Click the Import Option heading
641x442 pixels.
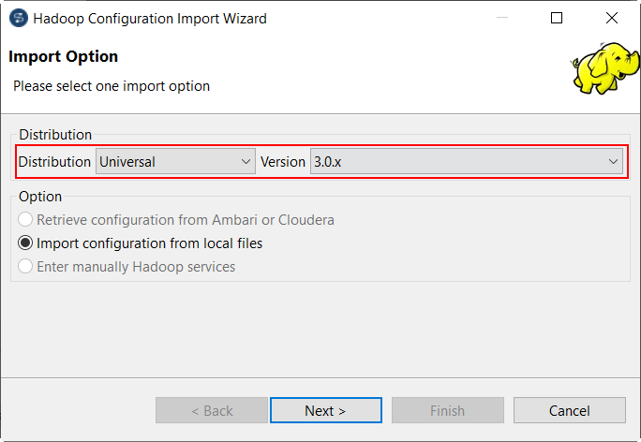pos(63,57)
